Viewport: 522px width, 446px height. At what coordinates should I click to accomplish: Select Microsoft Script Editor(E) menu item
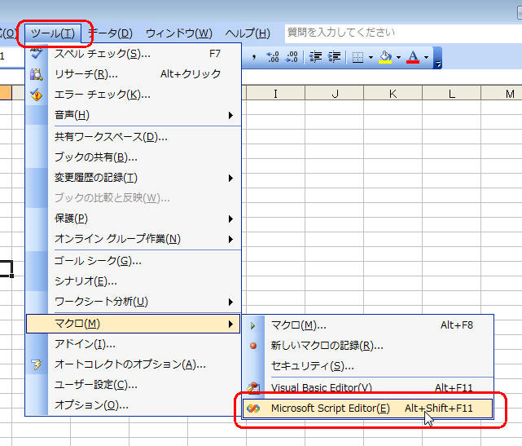[330, 408]
